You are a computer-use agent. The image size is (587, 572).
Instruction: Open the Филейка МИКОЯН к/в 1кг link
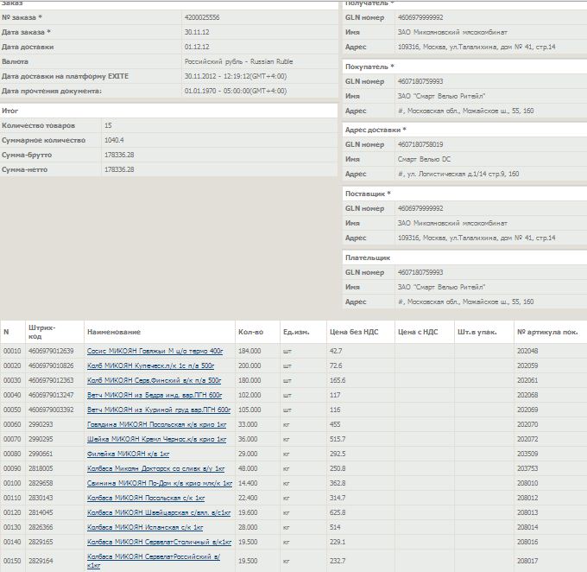[x=128, y=454]
